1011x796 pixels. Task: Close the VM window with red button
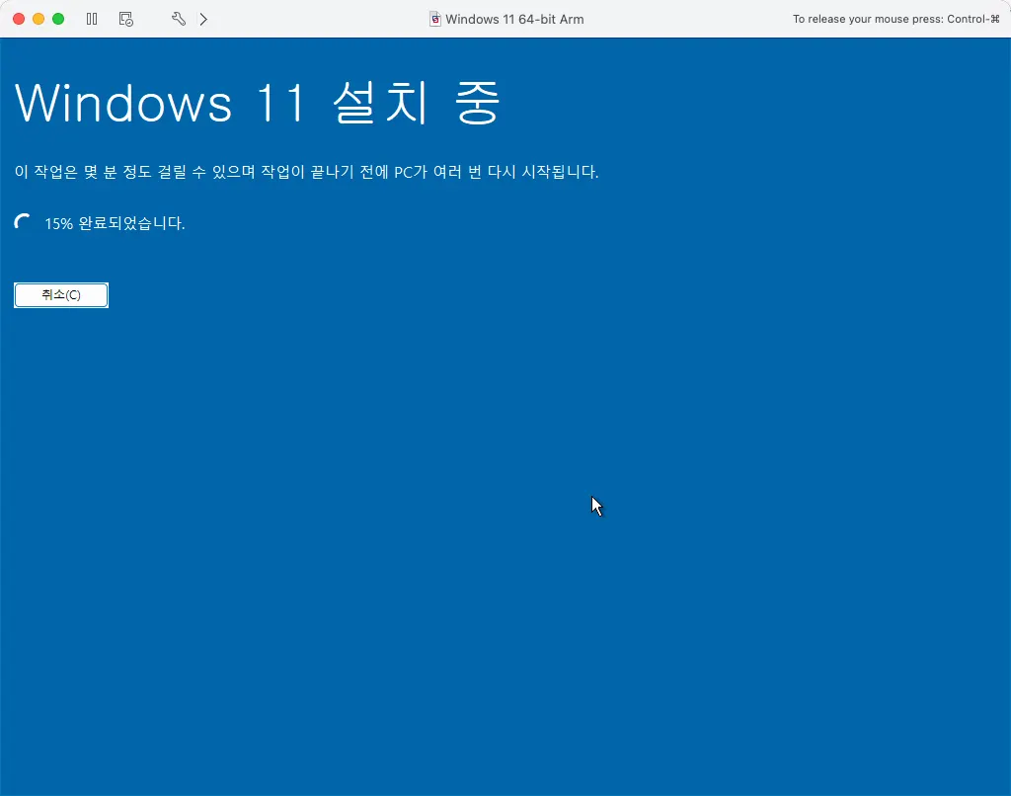point(19,19)
